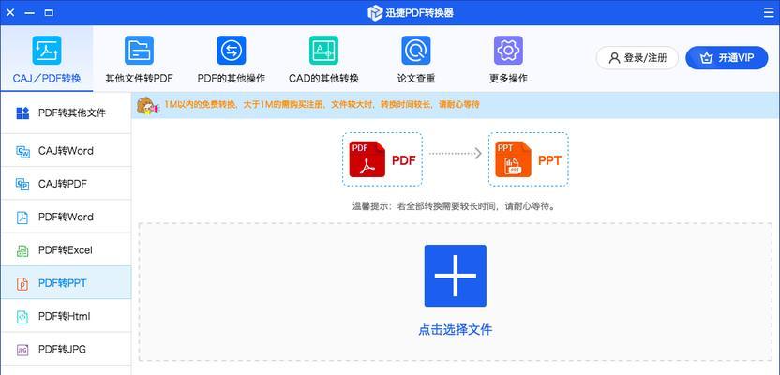The width and height of the screenshot is (780, 375).
Task: Switch to 其他文件转PDF tab label
Action: click(140, 79)
